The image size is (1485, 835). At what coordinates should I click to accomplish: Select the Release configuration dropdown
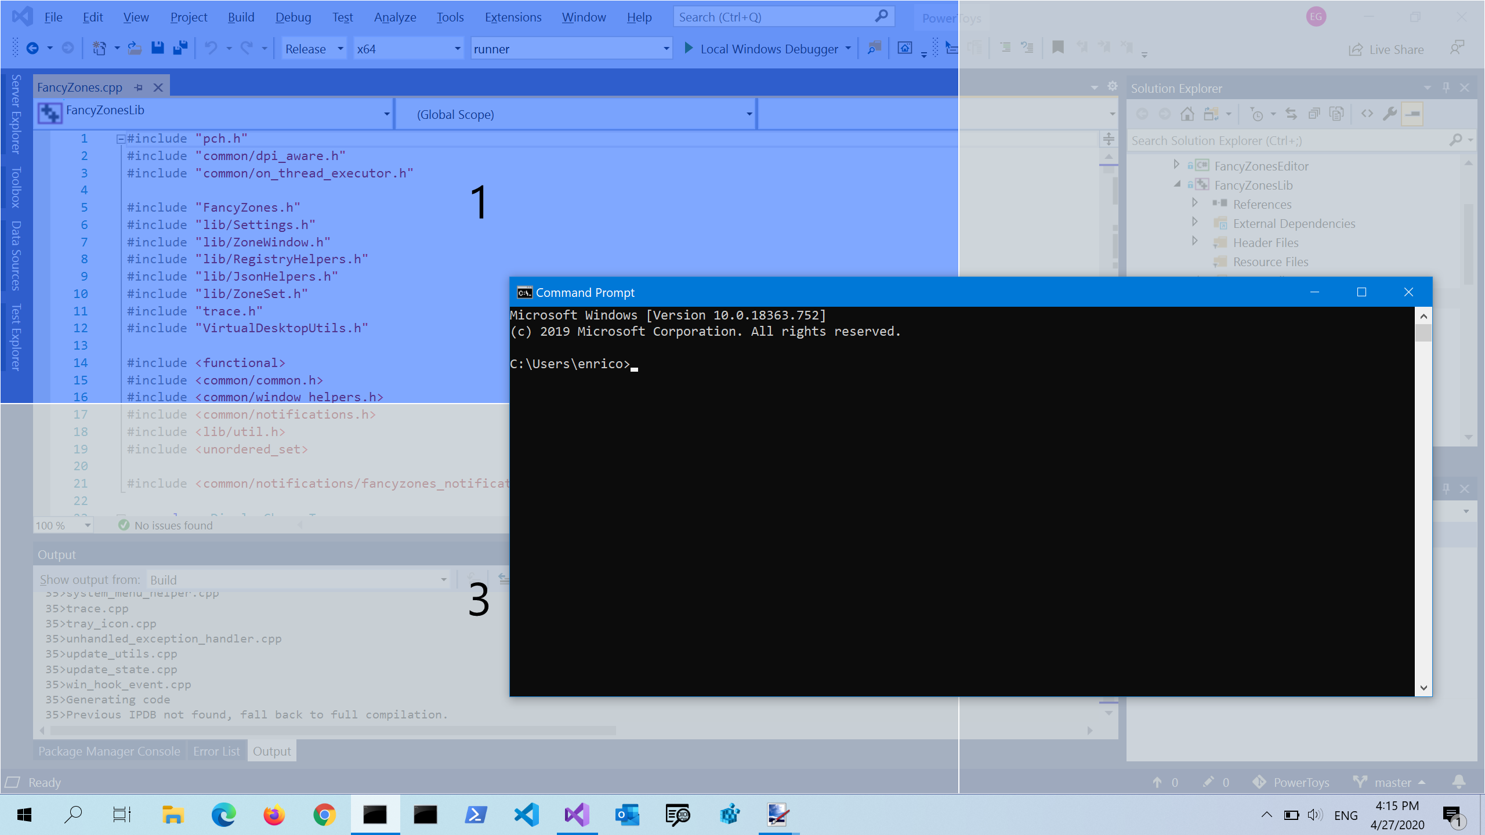click(x=313, y=48)
